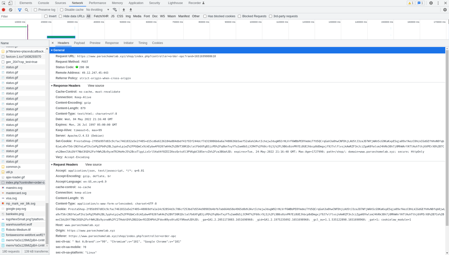Select Roboto-Medium.ttf request

click(23, 230)
